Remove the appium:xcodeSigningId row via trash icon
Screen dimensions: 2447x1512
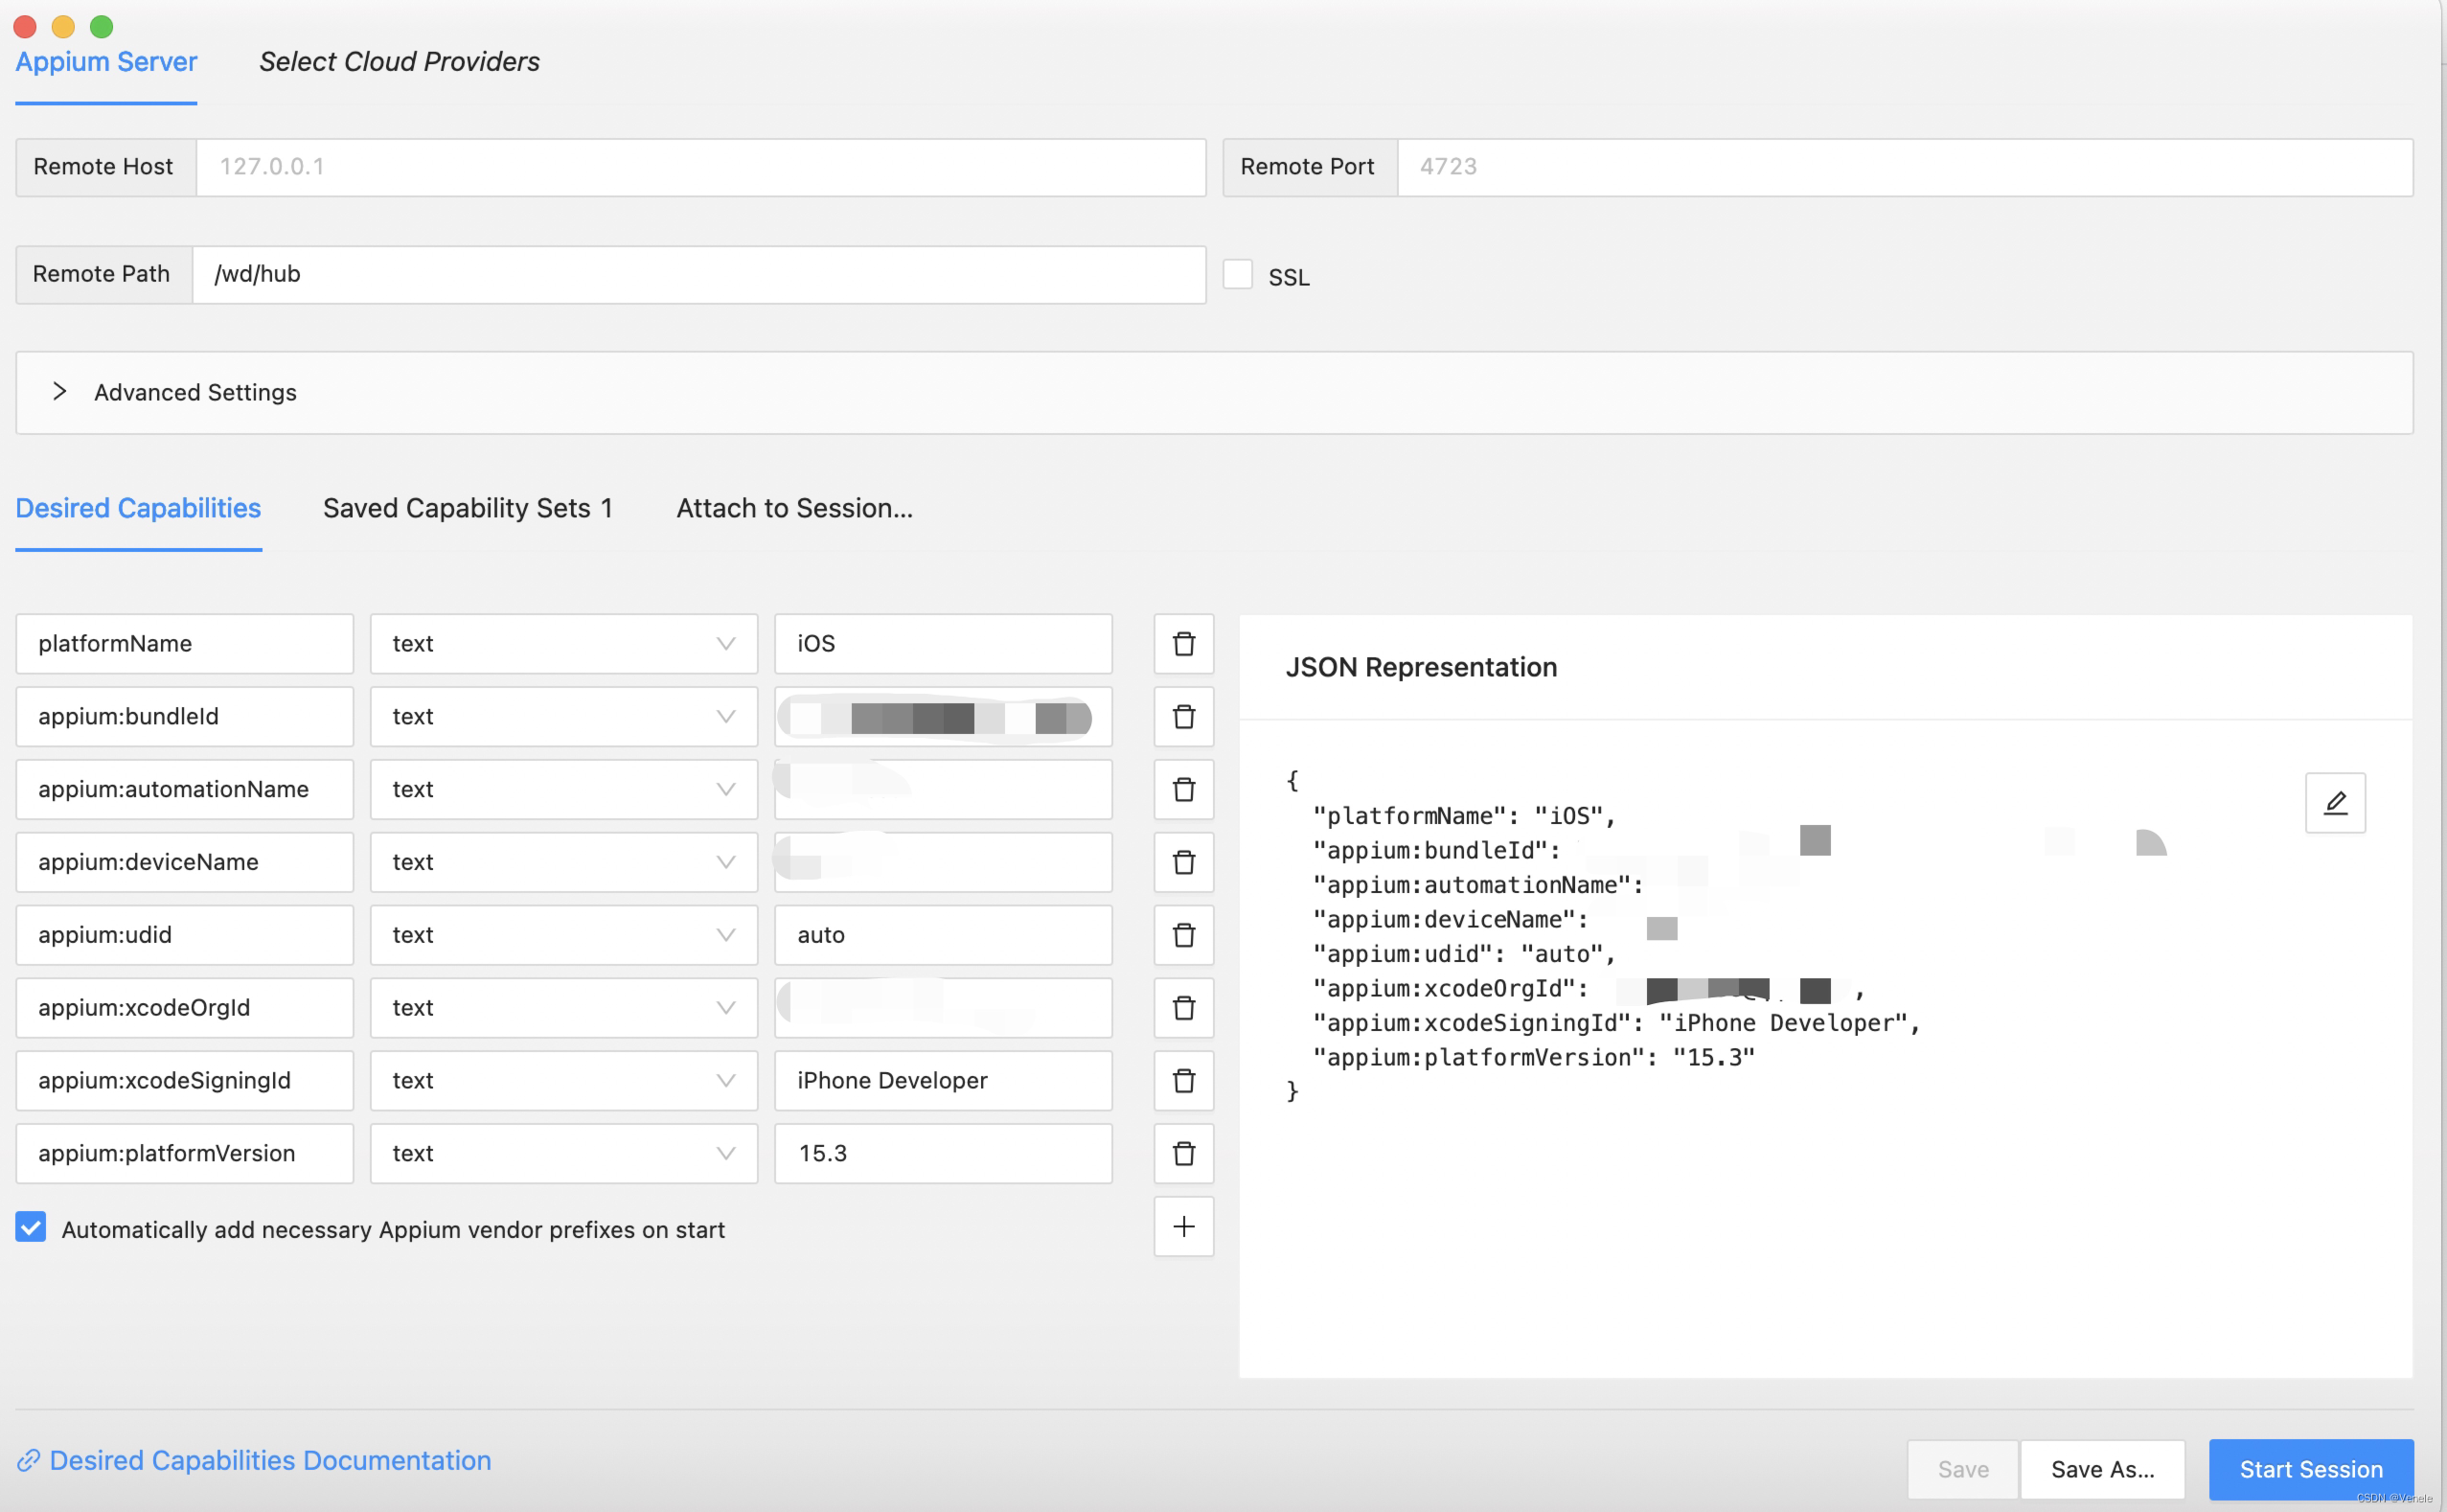pyautogui.click(x=1183, y=1080)
